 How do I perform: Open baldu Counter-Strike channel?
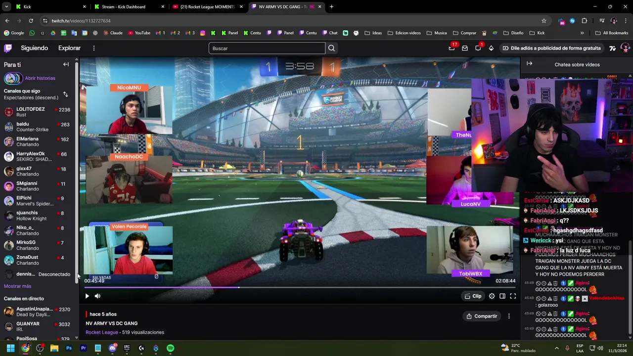point(38,127)
